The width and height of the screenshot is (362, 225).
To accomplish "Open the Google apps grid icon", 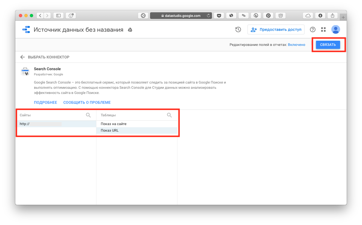I will [323, 29].
